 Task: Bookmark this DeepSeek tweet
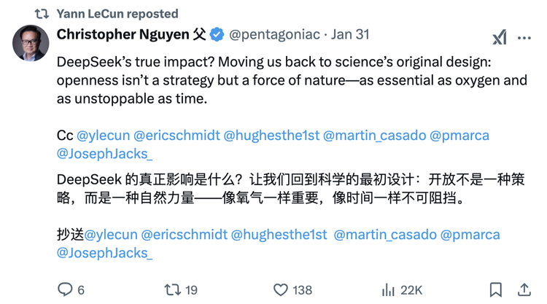pyautogui.click(x=495, y=289)
